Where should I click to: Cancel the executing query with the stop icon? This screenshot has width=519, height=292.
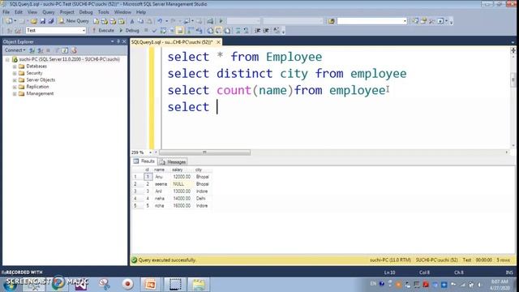[146, 31]
